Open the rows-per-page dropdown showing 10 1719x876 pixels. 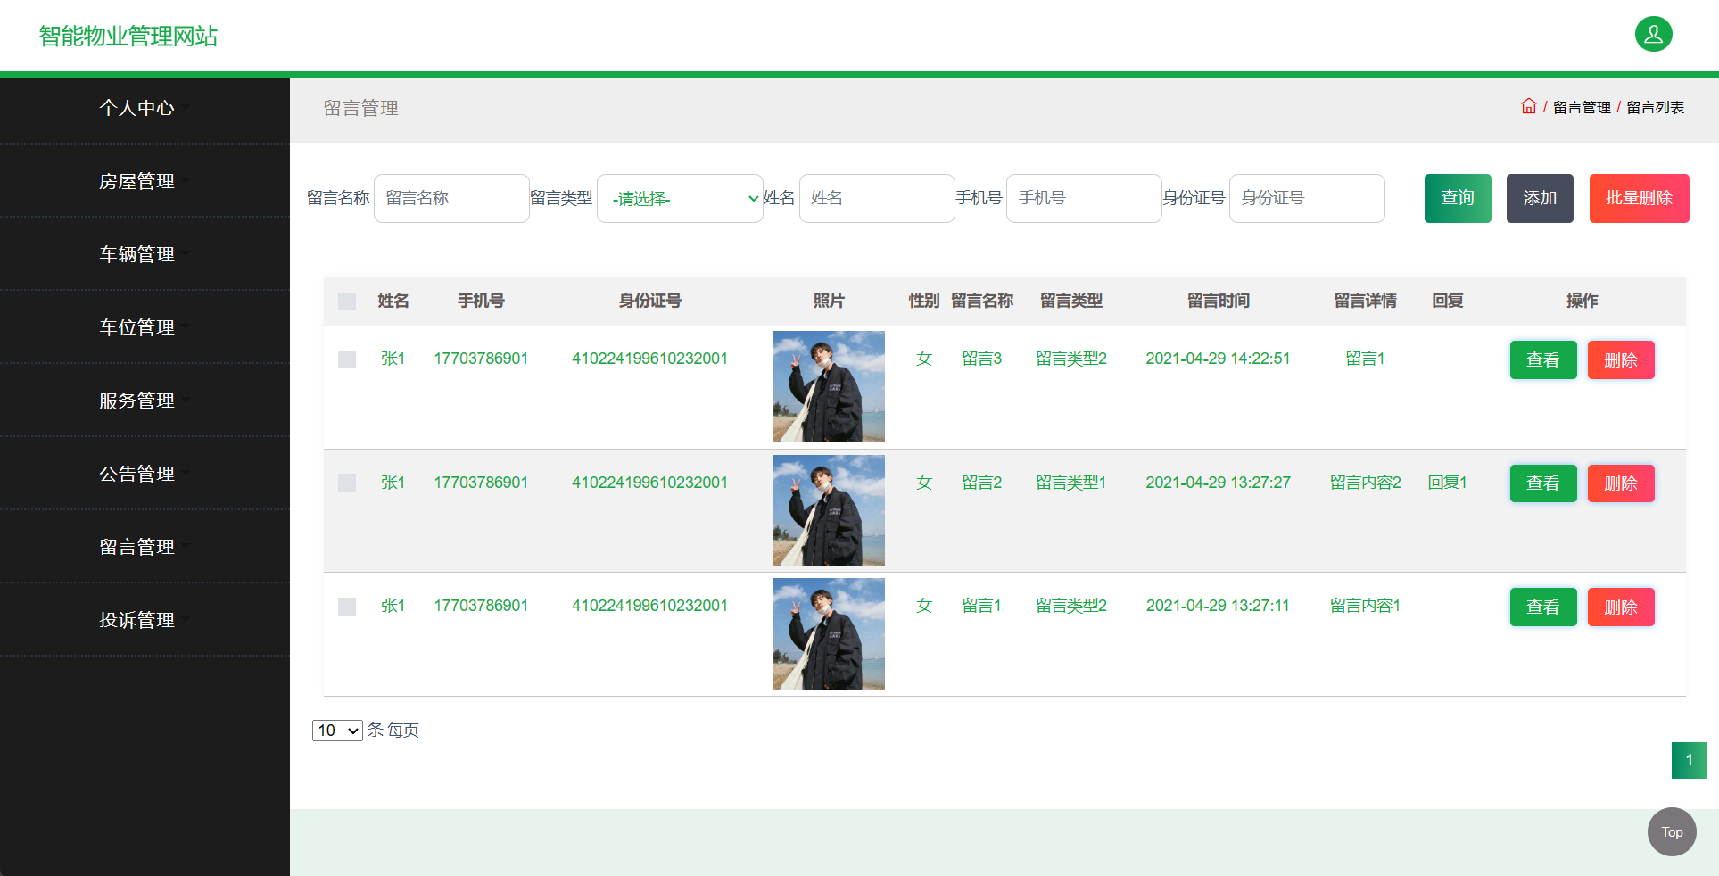tap(336, 730)
